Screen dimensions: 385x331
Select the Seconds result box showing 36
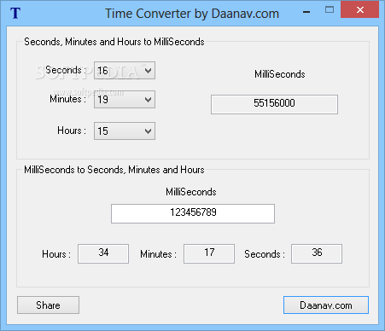click(317, 253)
